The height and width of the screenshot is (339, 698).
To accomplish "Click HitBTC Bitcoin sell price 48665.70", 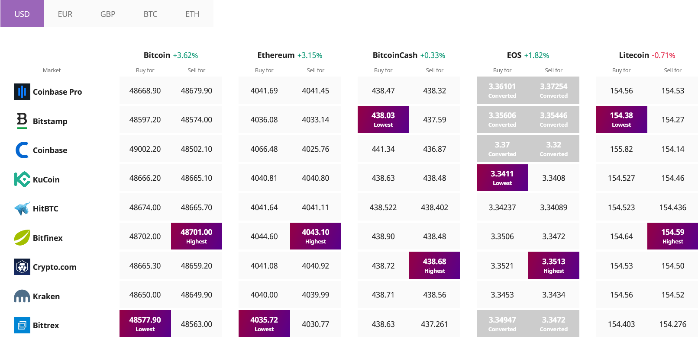I will 197,208.
